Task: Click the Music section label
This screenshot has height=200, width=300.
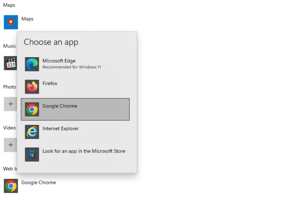Action: coord(10,46)
